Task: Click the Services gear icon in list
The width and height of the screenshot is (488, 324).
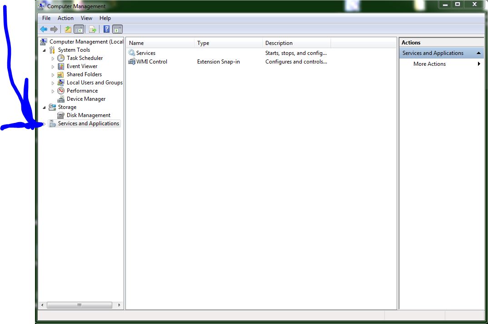Action: coord(132,53)
